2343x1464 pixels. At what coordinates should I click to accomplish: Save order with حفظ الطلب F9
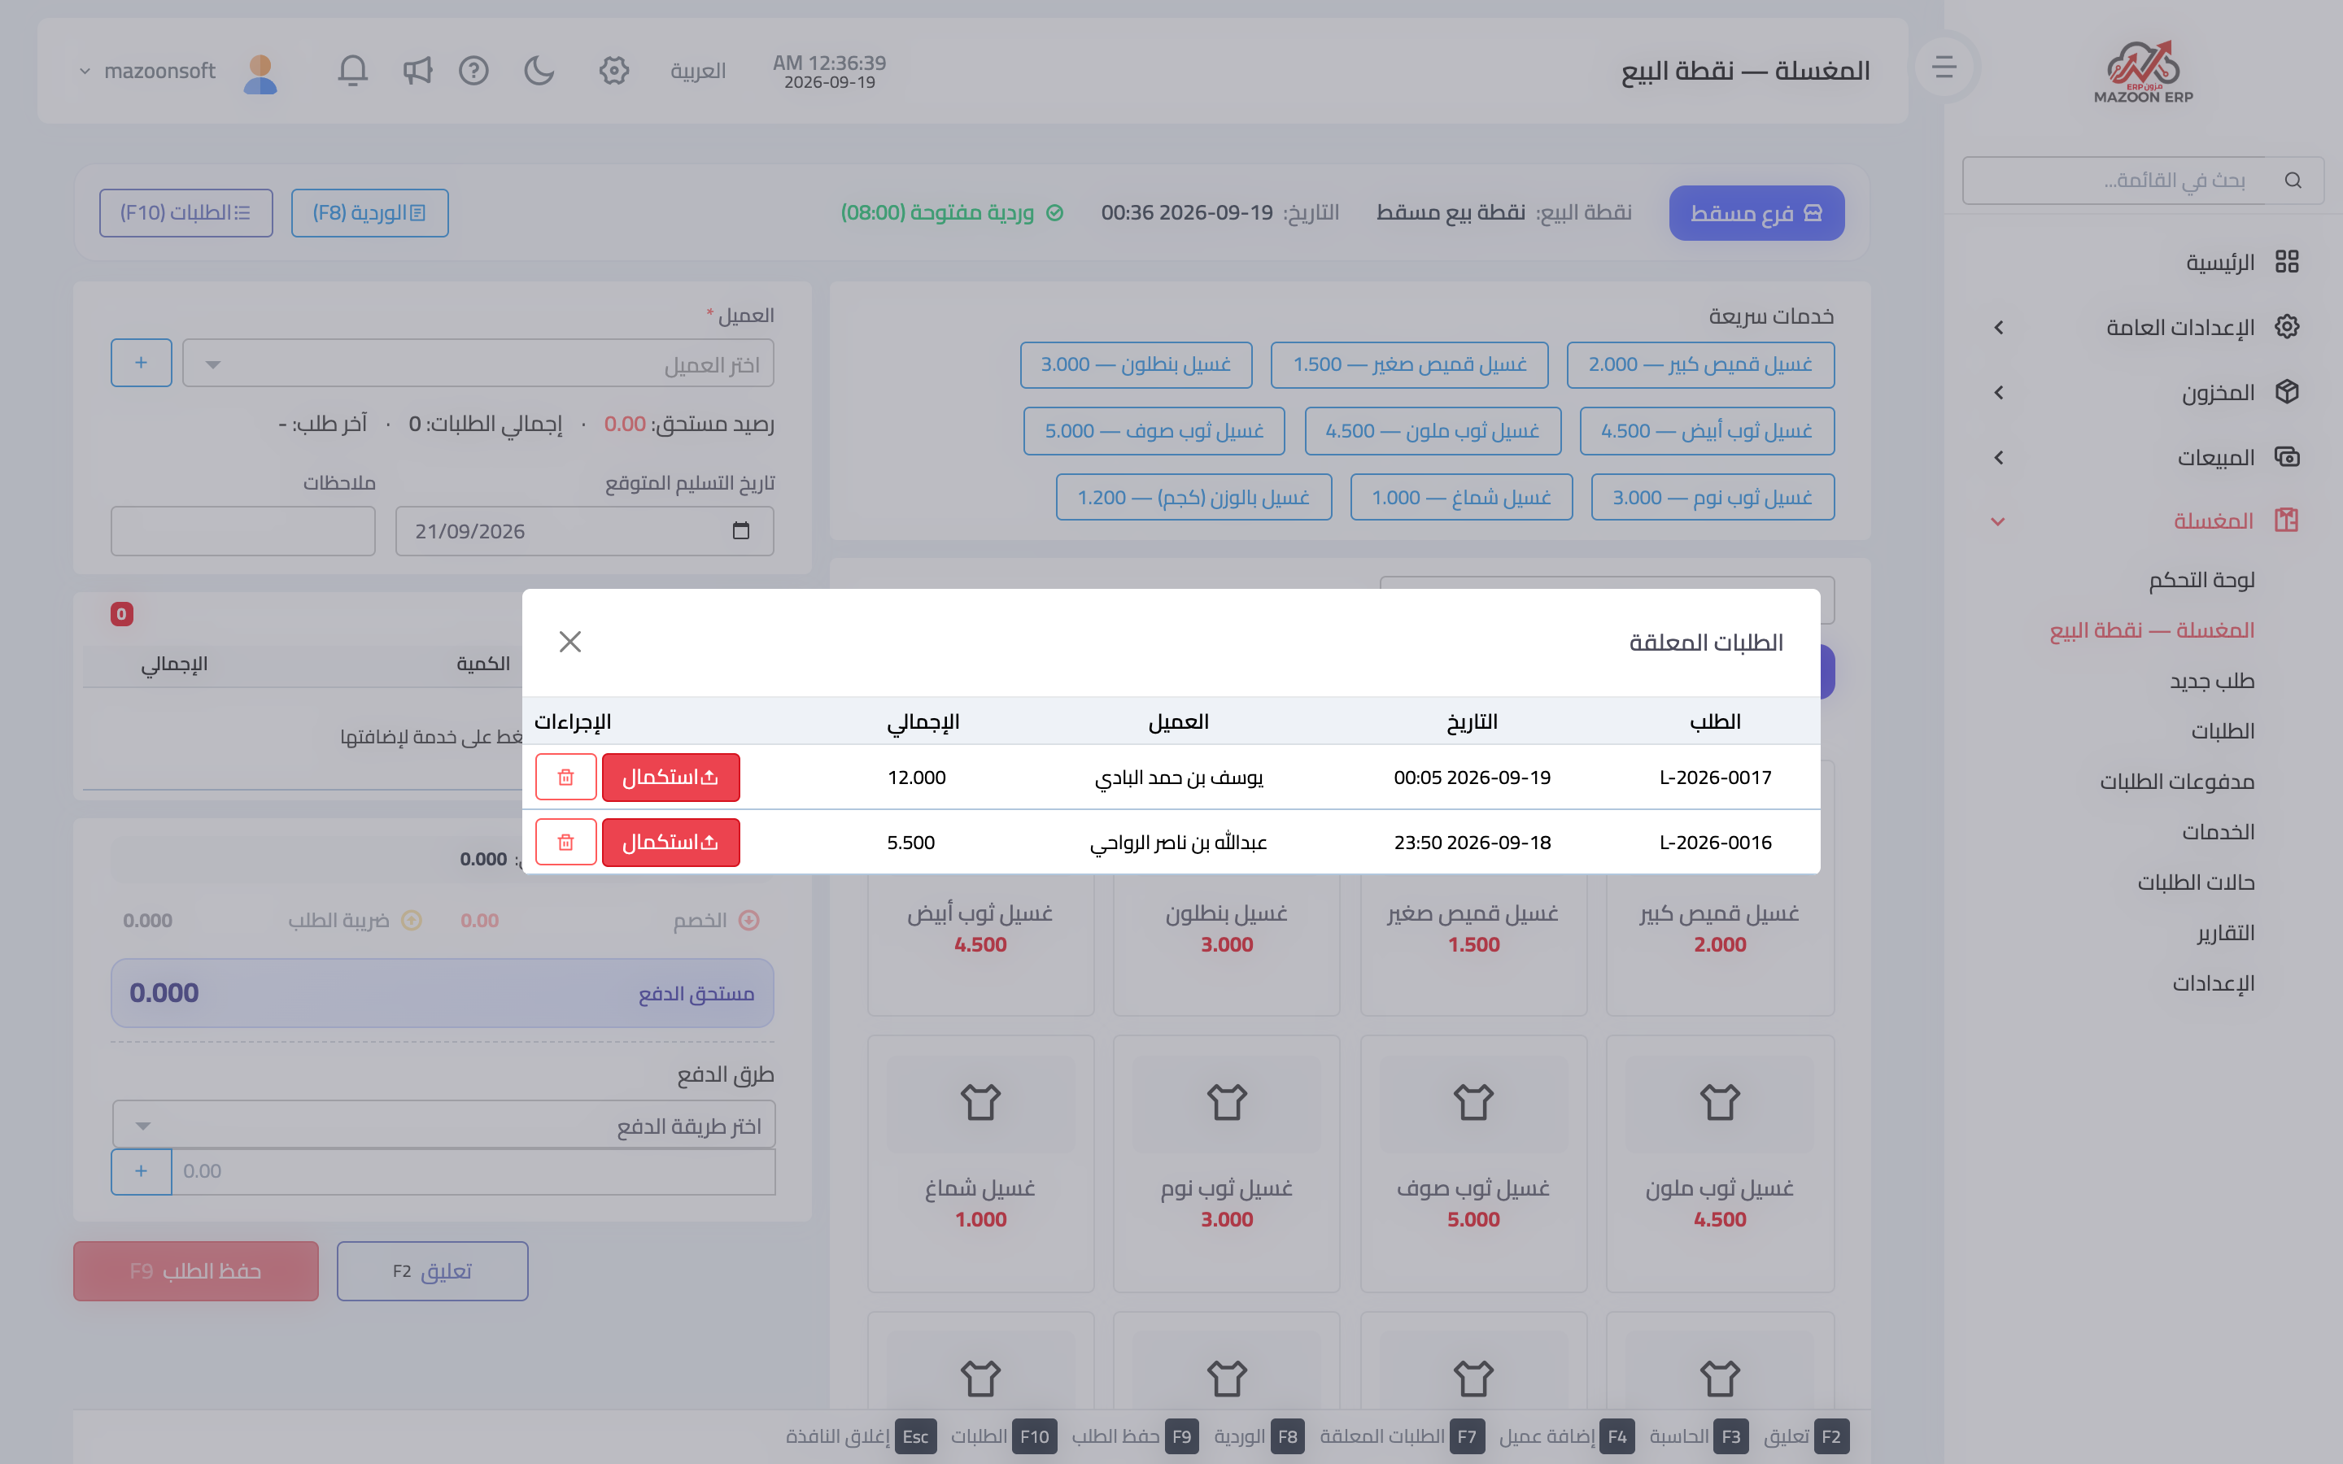[x=195, y=1271]
